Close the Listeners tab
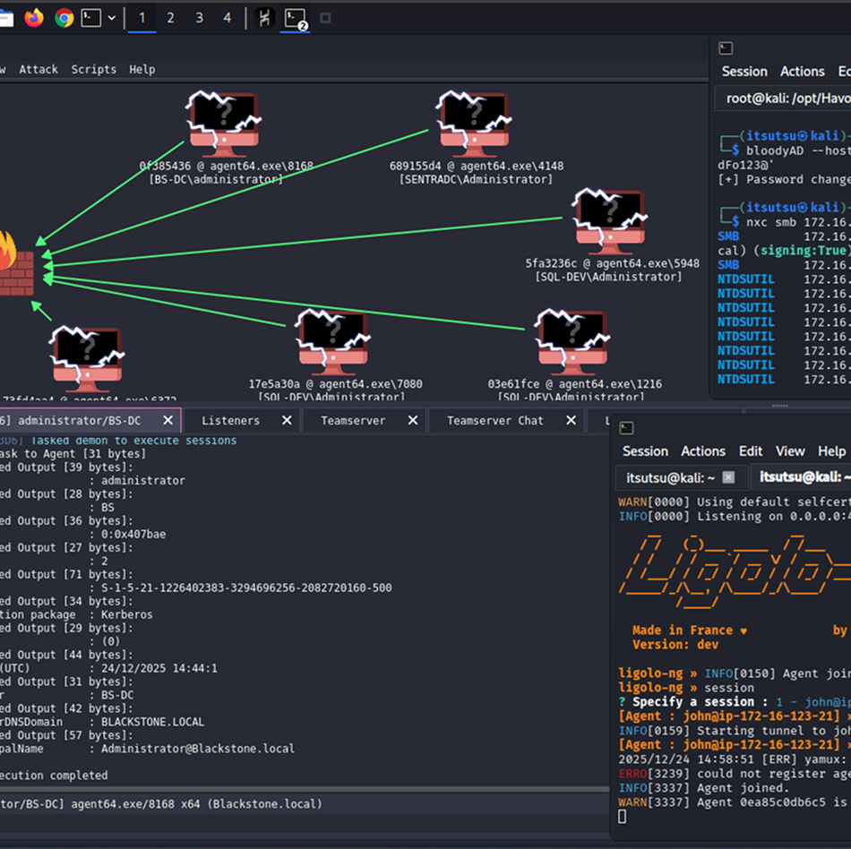Image resolution: width=851 pixels, height=849 pixels. pyautogui.click(x=288, y=420)
